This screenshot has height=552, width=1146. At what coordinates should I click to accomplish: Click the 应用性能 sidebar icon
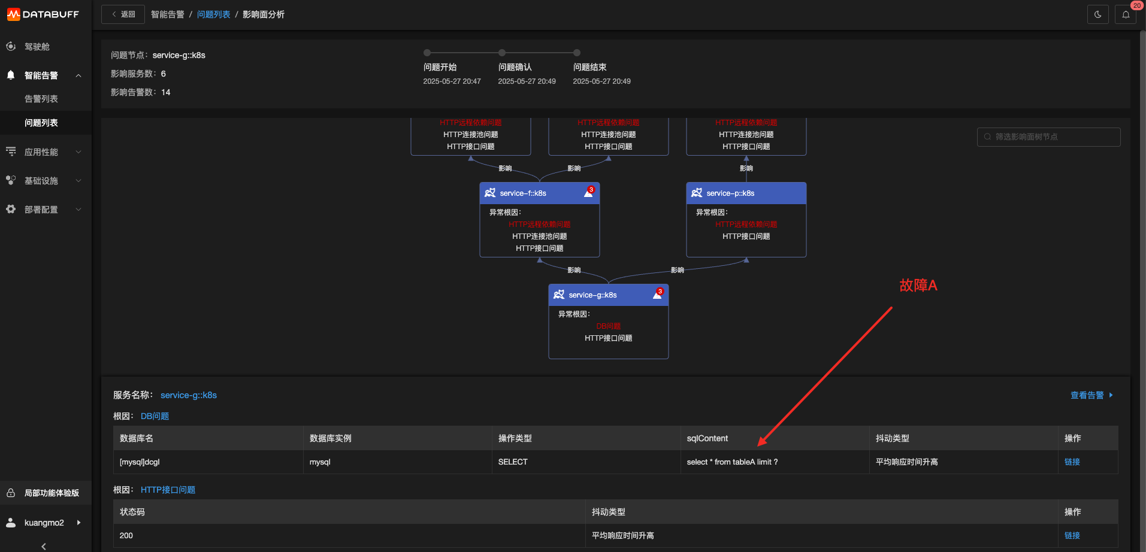[x=11, y=151]
